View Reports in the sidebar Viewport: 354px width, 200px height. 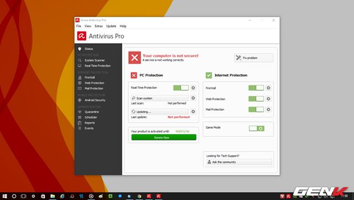point(90,123)
